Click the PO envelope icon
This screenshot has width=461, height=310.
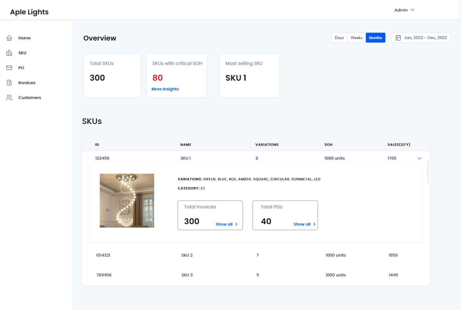(9, 68)
